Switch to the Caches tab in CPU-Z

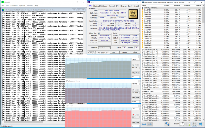tap(97, 6)
